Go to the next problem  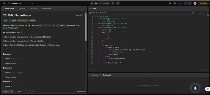click(x=28, y=3)
